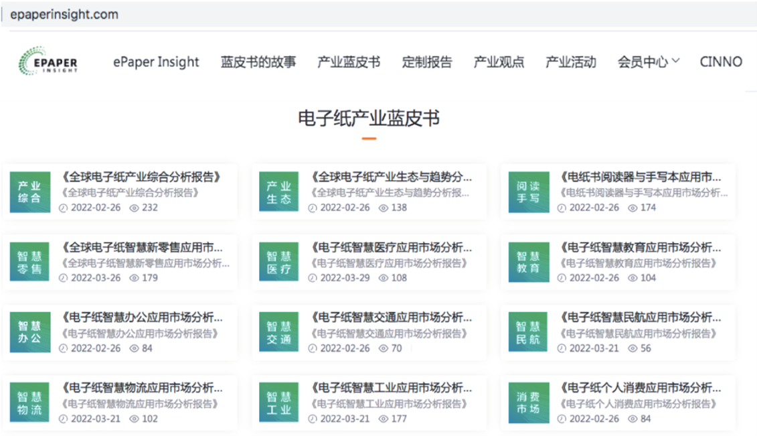
Task: Open 《全球电子纸产业综合分析报告》 report title
Action: 141,177
